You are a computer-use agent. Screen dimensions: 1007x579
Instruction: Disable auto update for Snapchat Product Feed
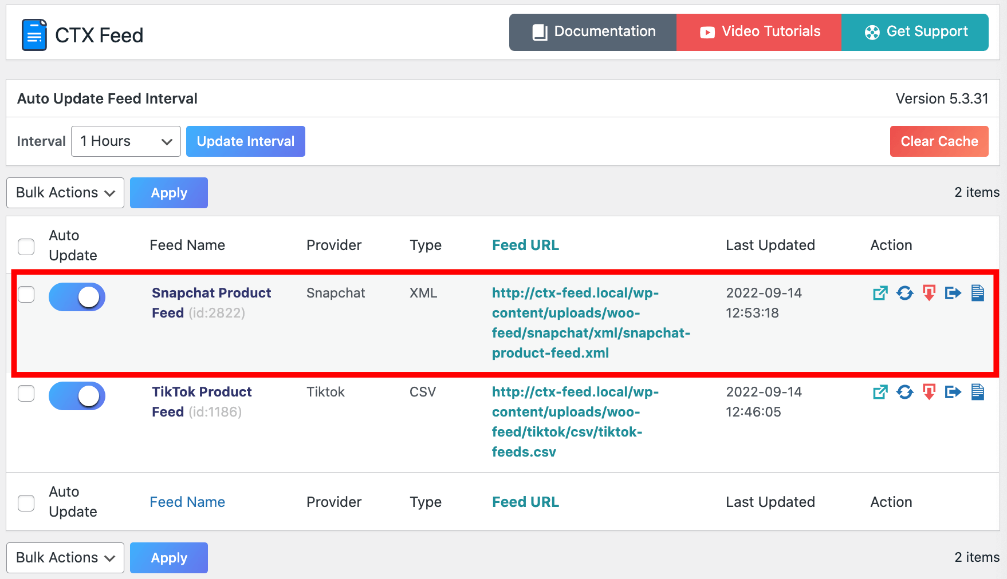click(77, 297)
